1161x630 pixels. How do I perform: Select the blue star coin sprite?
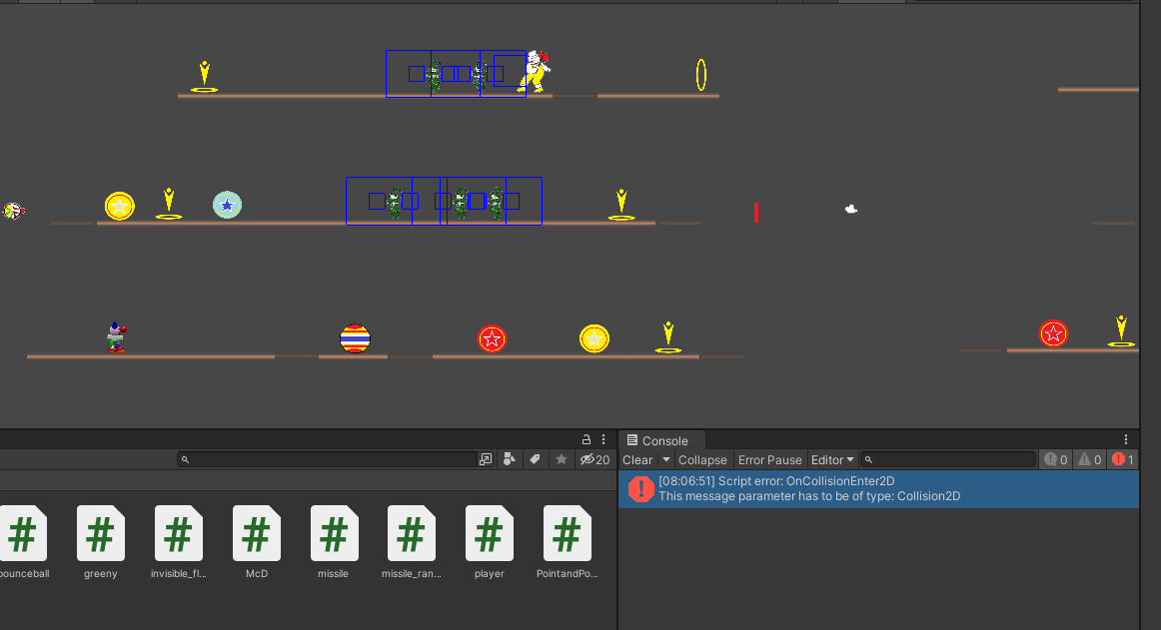coord(228,205)
